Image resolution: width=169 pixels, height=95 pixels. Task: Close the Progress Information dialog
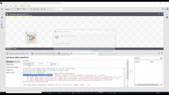(x=112, y=32)
